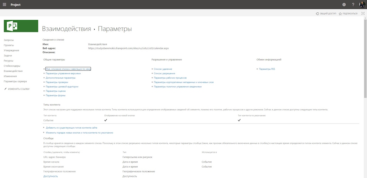
Task: Open Параметры оценок link
Action: [x=56, y=91]
